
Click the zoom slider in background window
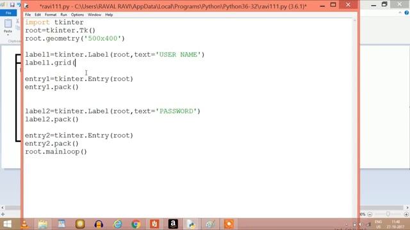click(x=388, y=214)
